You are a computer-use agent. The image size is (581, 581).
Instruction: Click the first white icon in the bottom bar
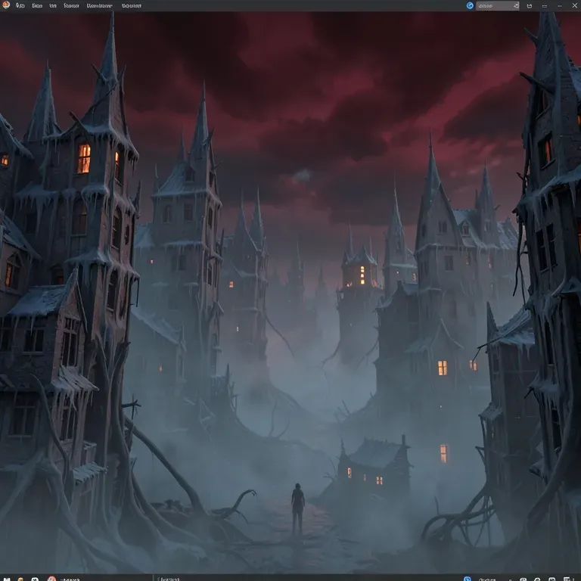pos(7,579)
